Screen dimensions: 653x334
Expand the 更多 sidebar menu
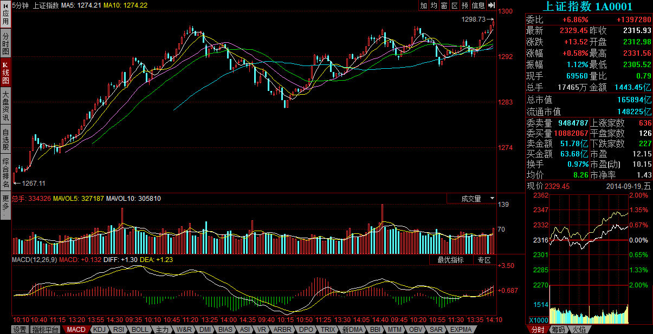5,206
